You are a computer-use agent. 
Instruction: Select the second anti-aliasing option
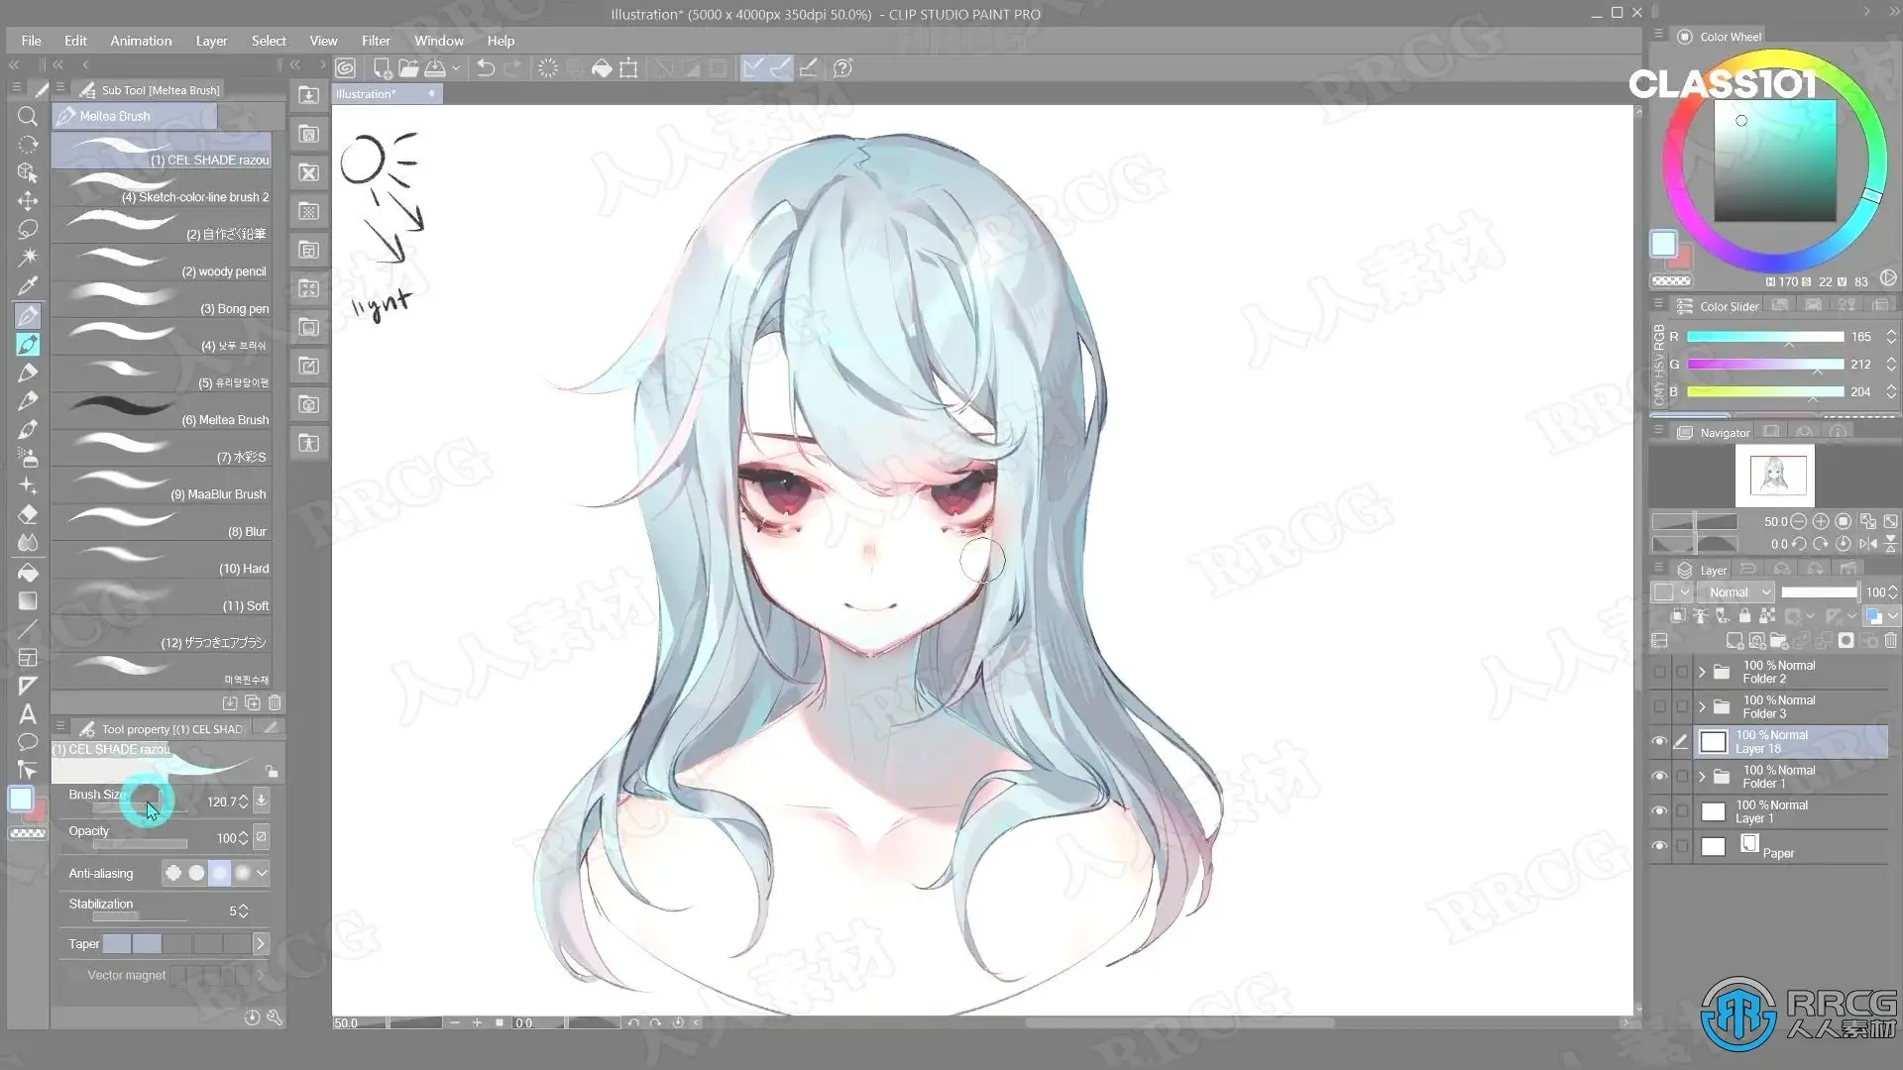tap(196, 873)
